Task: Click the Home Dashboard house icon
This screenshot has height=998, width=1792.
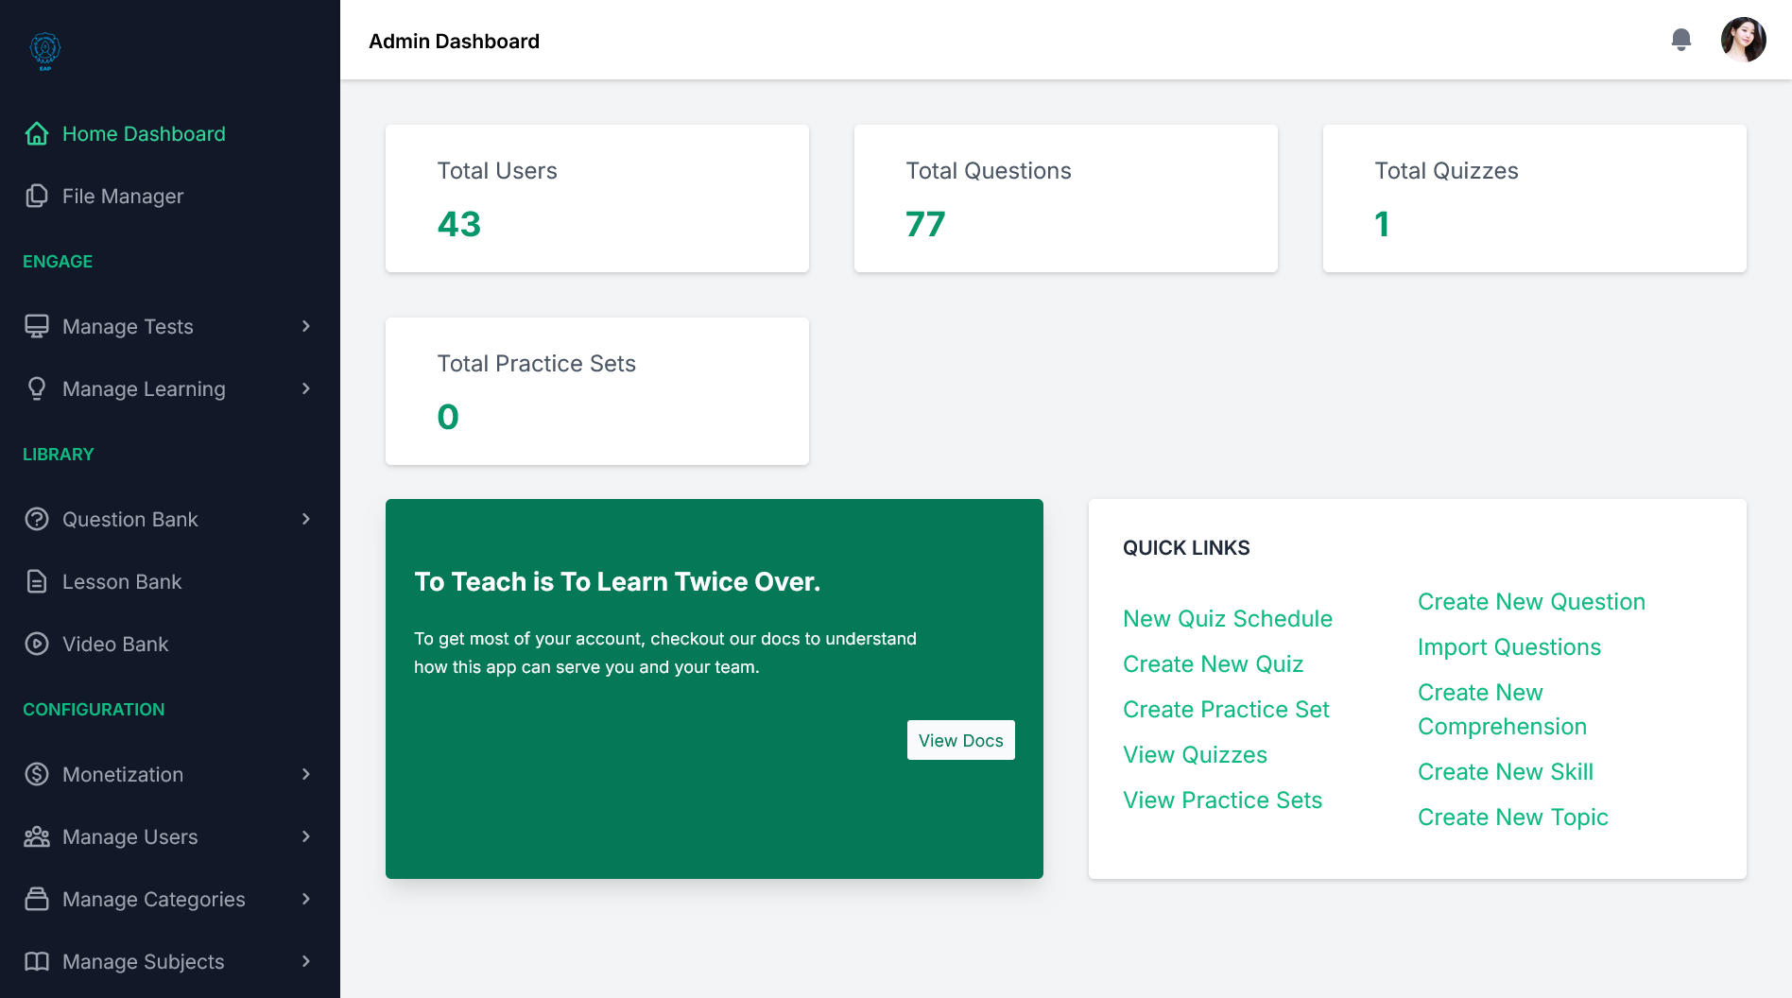Action: click(x=37, y=134)
